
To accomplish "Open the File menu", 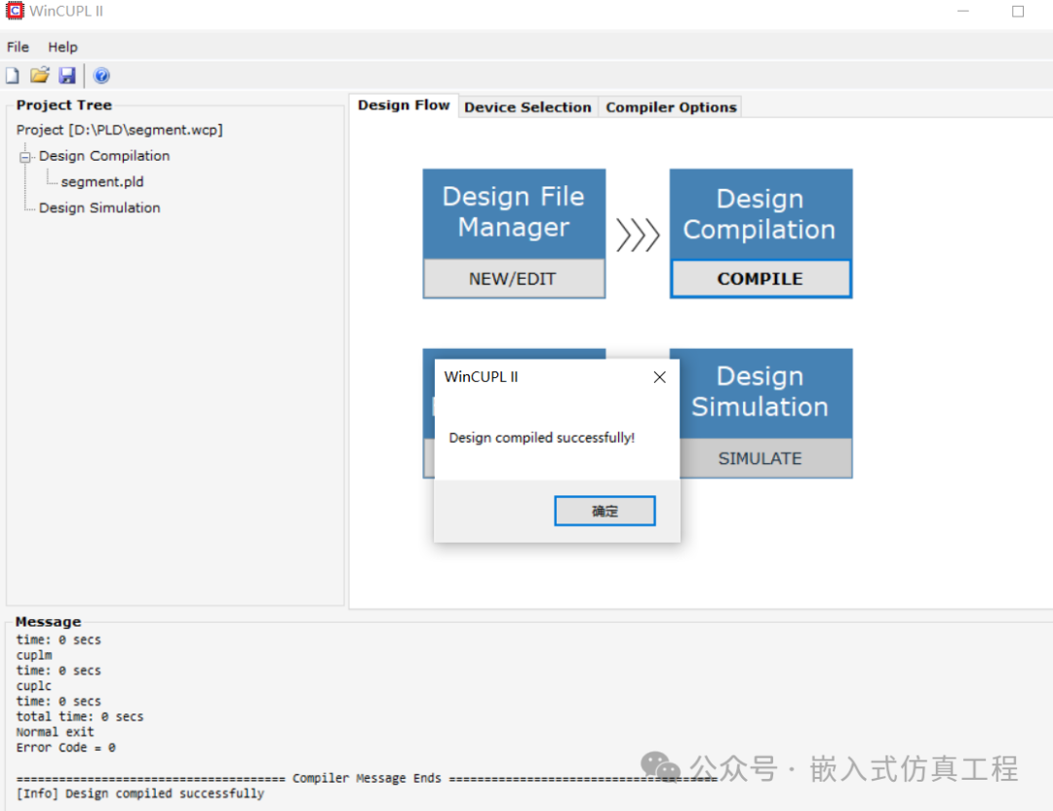I will [x=19, y=47].
